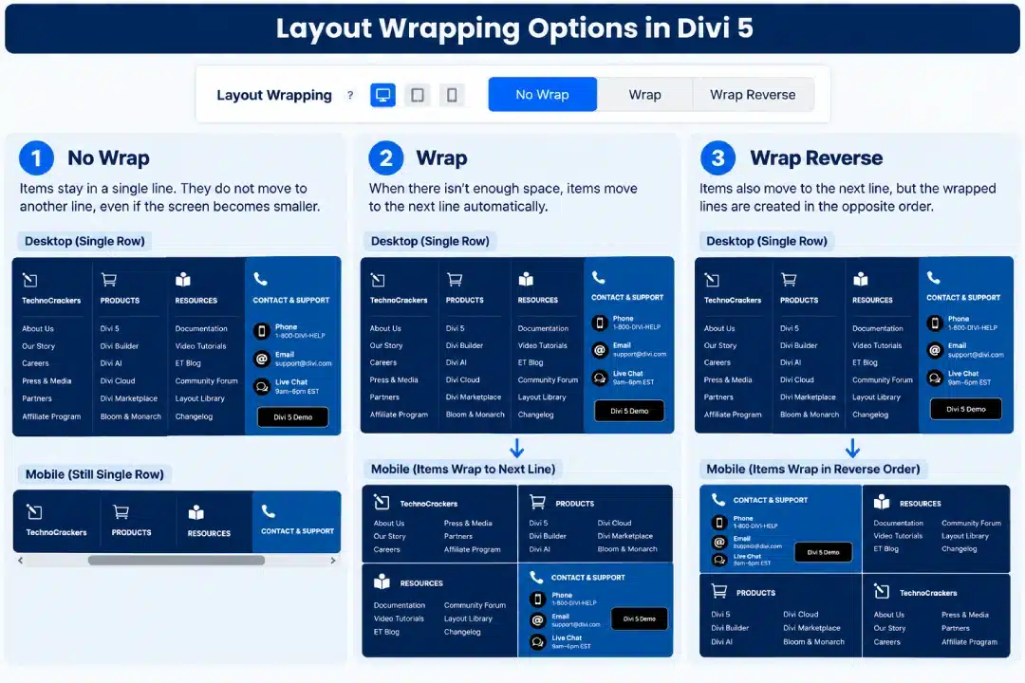Click the cart icon in Wrap desktop menu
Image resolution: width=1025 pixels, height=683 pixels.
click(x=455, y=280)
